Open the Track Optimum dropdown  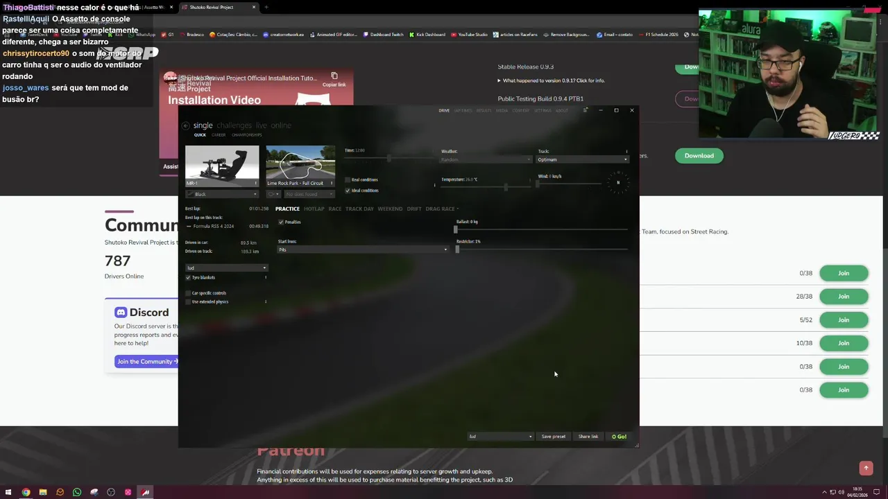[583, 159]
